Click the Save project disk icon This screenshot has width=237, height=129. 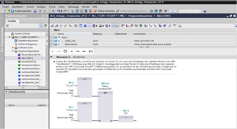(x=12, y=11)
